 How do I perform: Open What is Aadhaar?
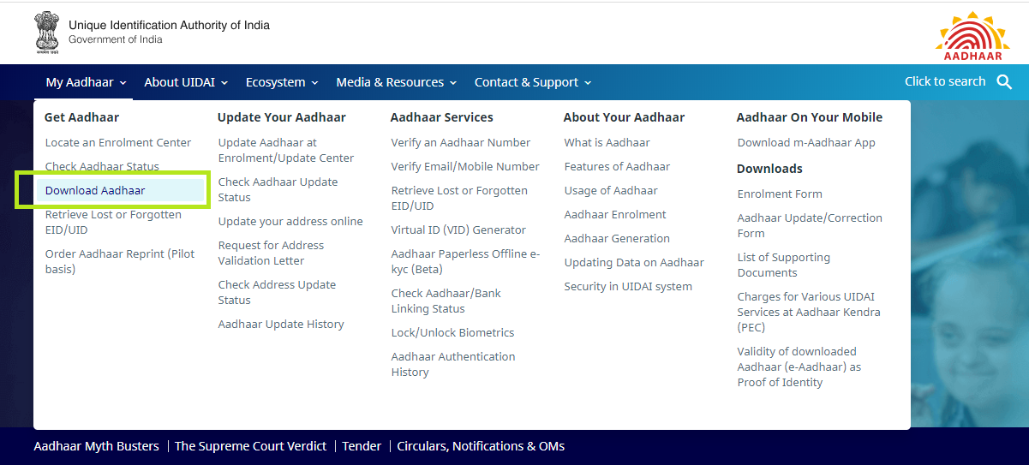(x=607, y=143)
